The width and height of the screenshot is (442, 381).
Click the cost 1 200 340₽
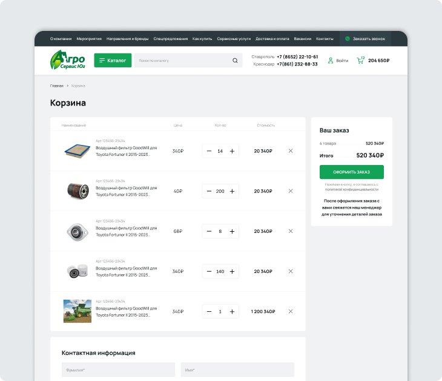[263, 311]
